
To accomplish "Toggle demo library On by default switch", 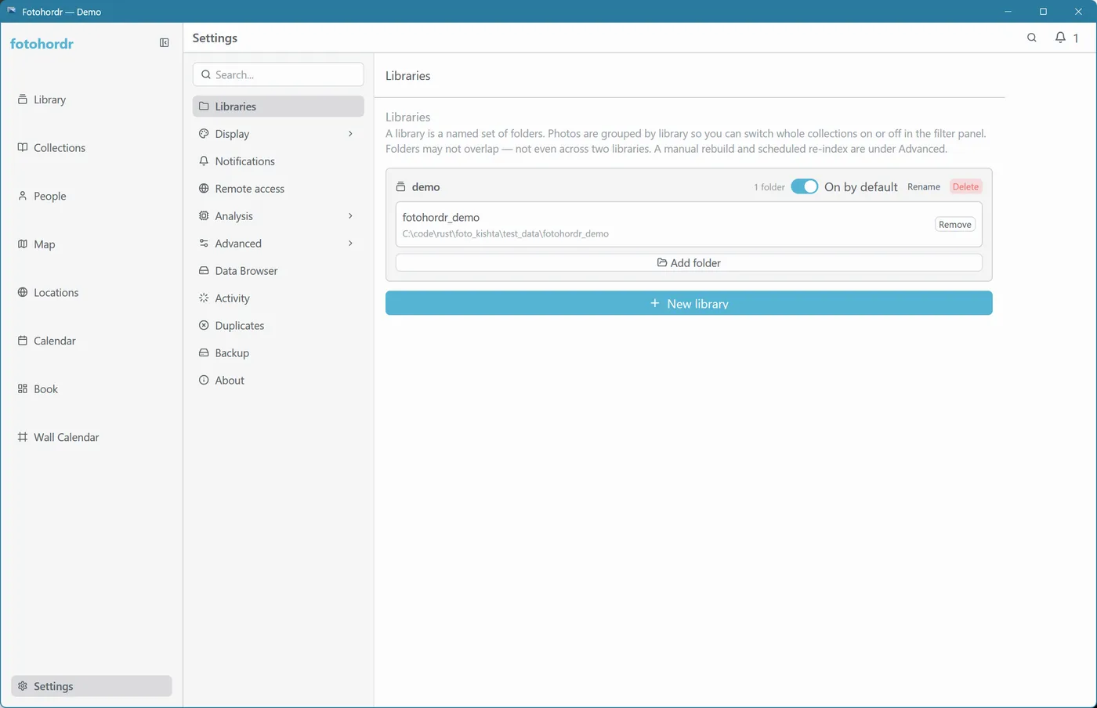I will [x=804, y=186].
